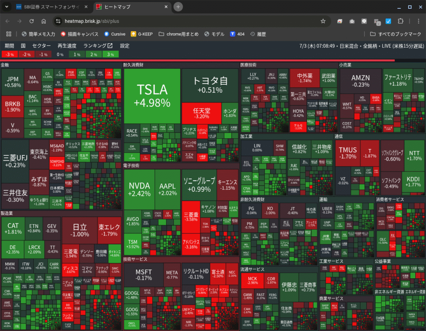The width and height of the screenshot is (426, 331).
Task: Click the AMZN -0.23% tile
Action: coord(361,81)
